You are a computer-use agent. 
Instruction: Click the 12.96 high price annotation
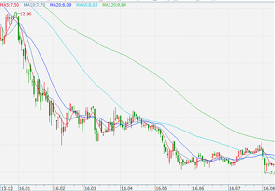26,14
